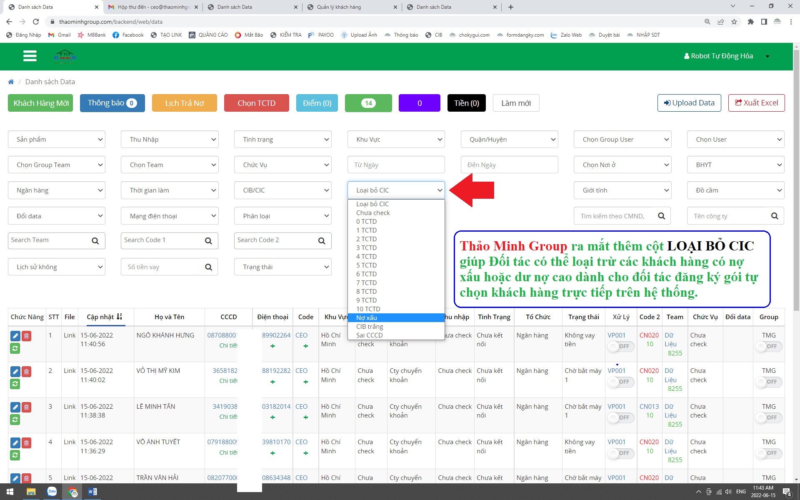
Task: Toggle Group TMG OFF switch in row 2
Action: click(x=768, y=382)
